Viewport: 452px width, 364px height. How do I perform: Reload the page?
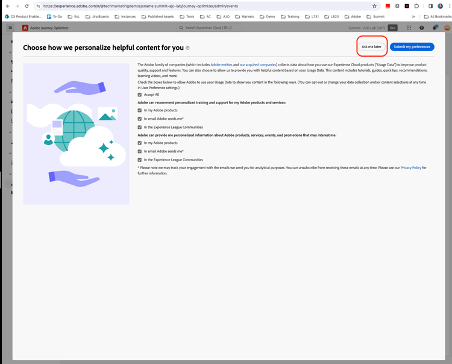click(27, 6)
